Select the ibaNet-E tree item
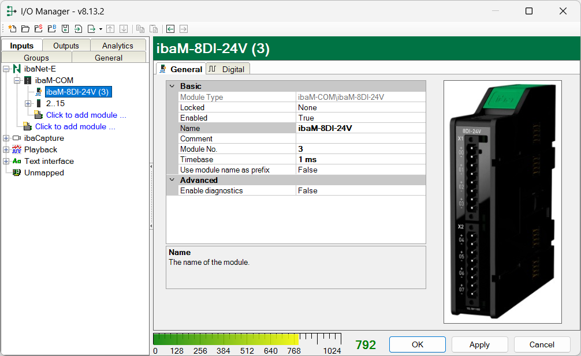581x356 pixels. pos(40,69)
